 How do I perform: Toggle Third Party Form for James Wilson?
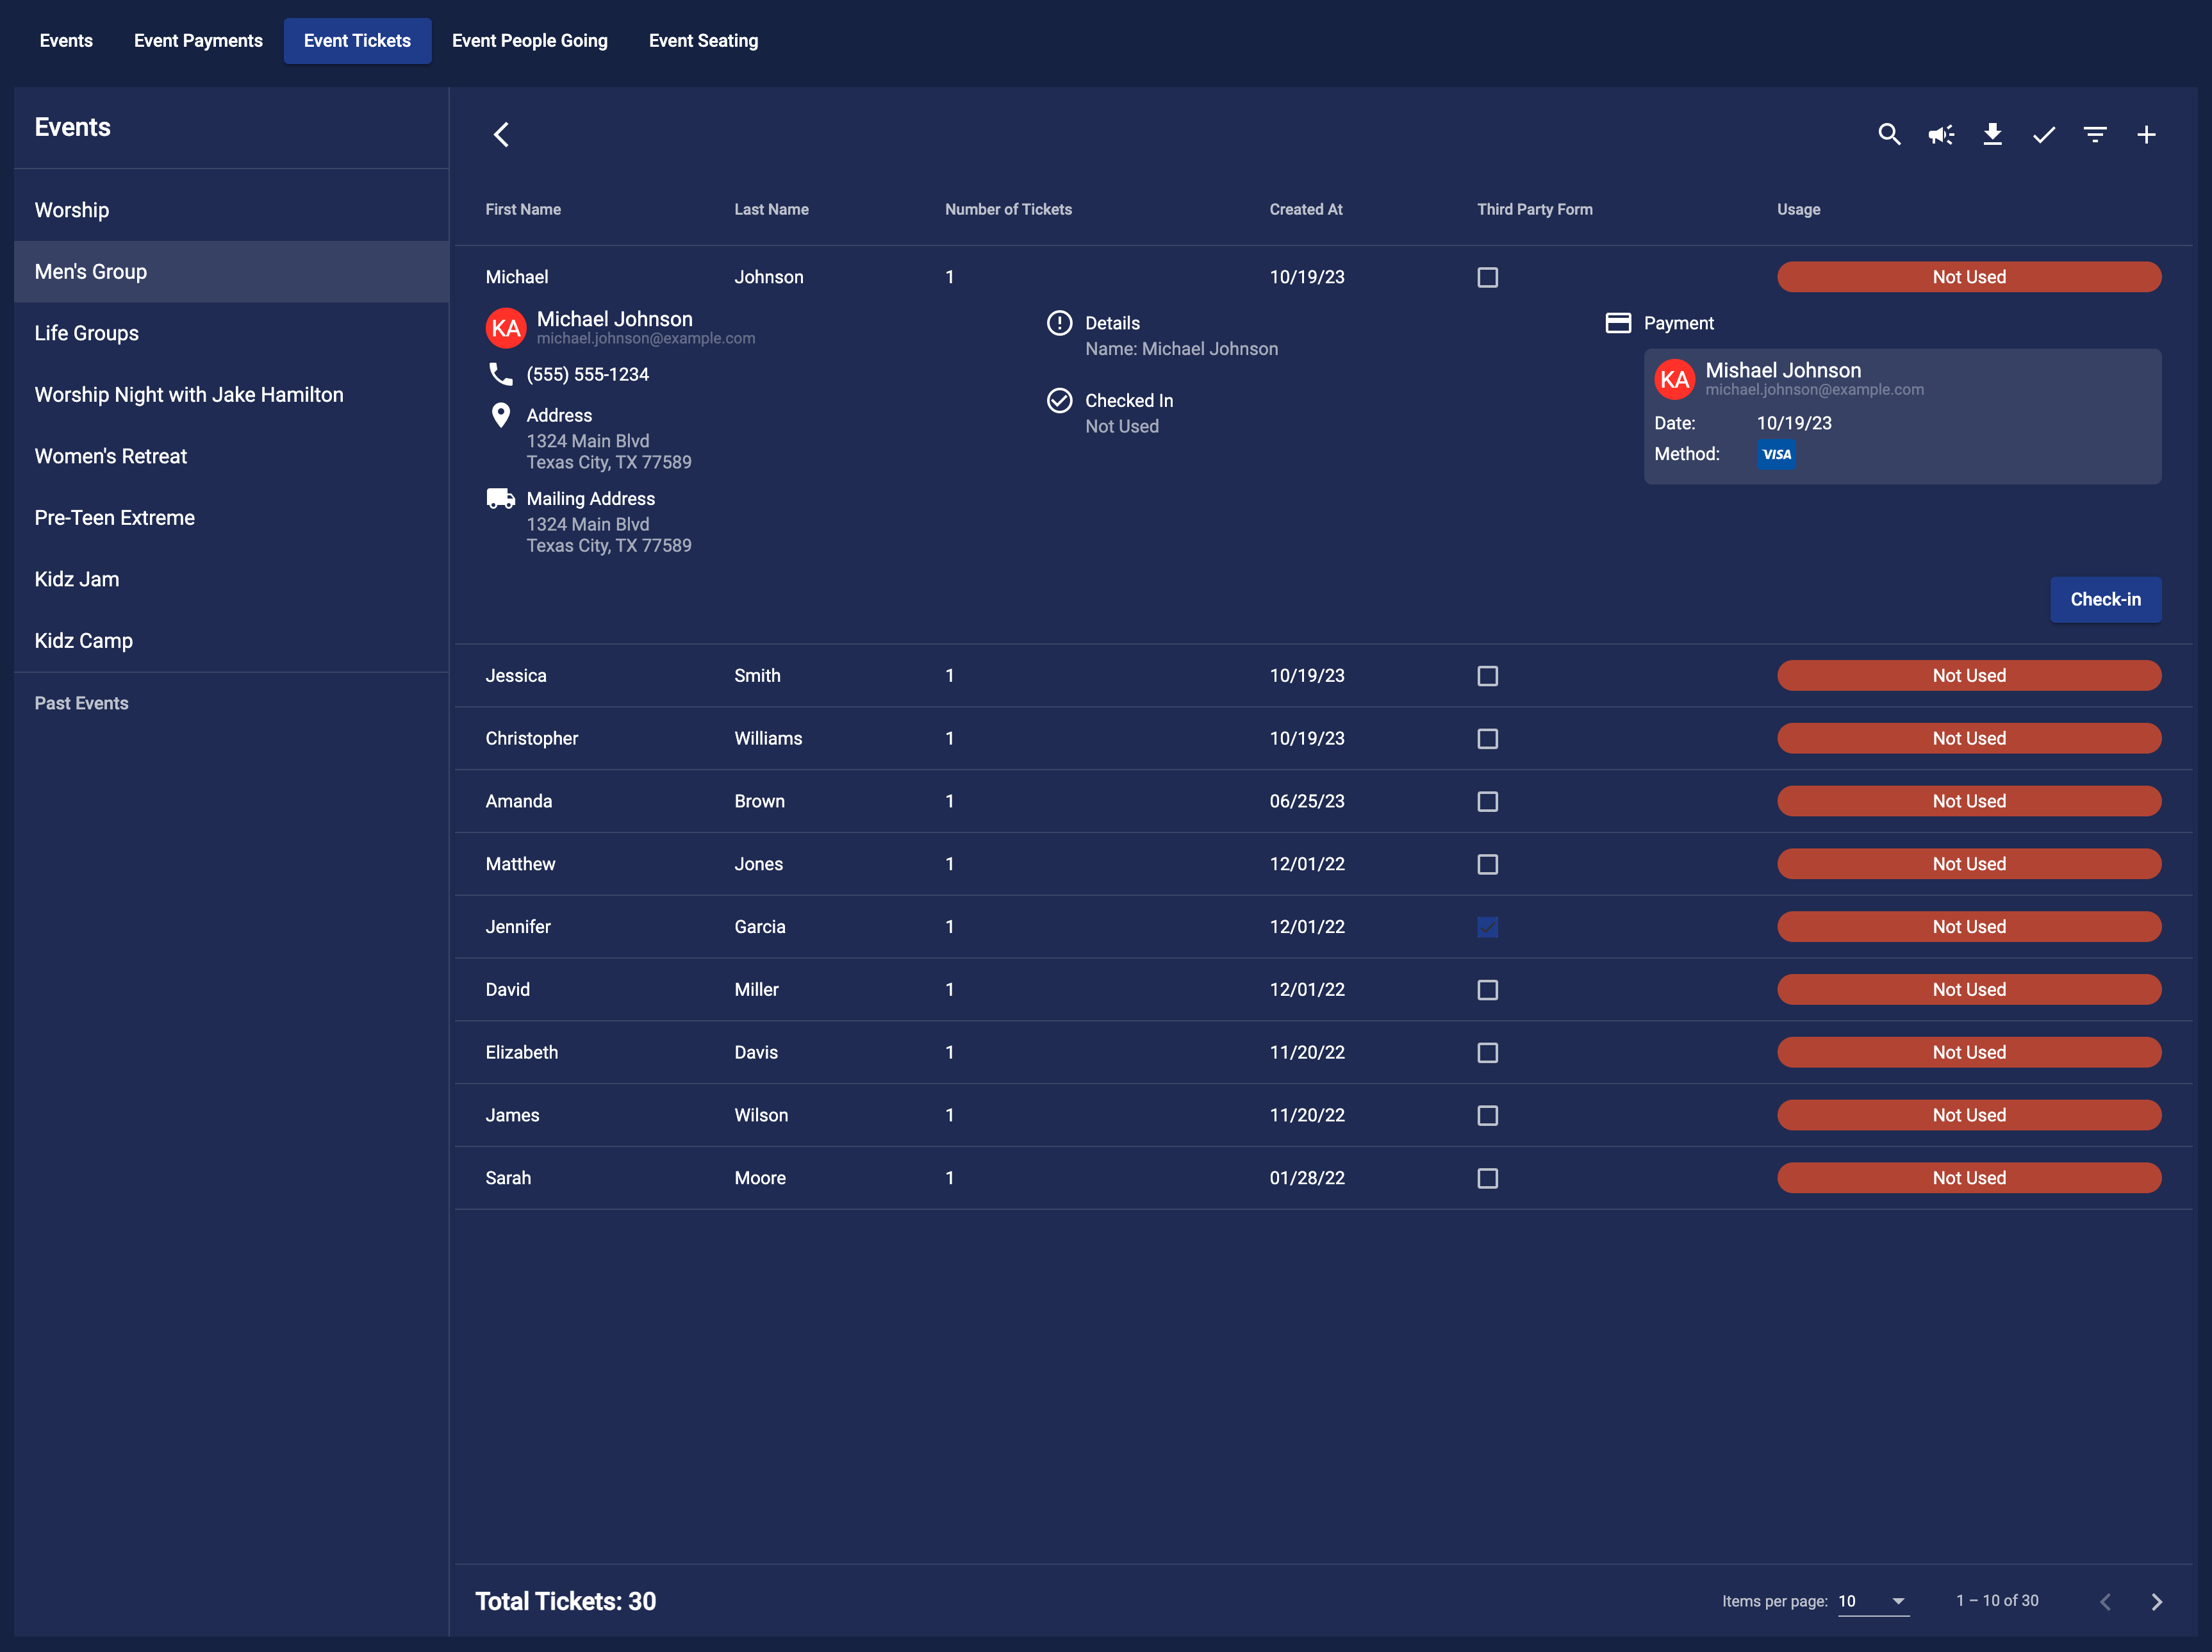coord(1488,1116)
